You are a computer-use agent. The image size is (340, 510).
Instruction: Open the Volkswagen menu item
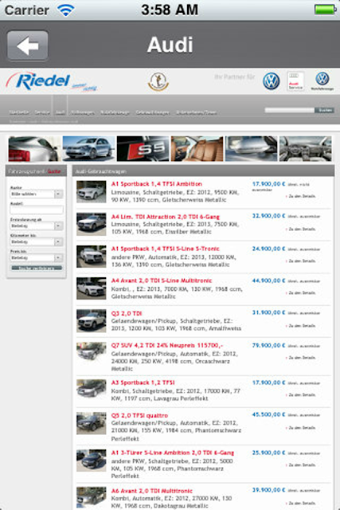pyautogui.click(x=83, y=112)
